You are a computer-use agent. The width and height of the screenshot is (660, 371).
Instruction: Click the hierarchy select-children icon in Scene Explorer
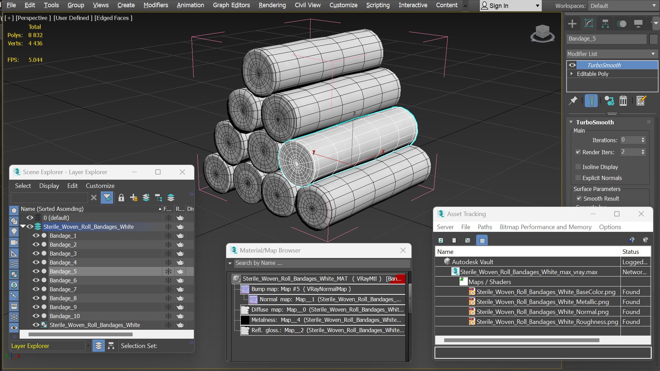tap(158, 198)
